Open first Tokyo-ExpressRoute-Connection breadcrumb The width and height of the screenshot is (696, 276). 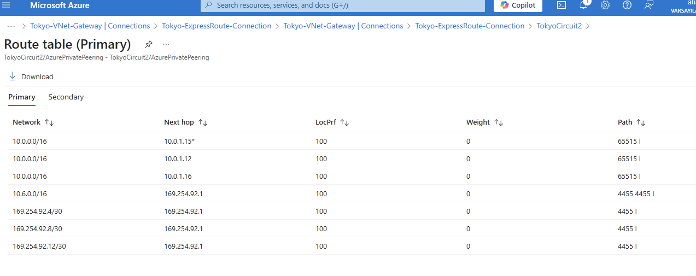(217, 26)
